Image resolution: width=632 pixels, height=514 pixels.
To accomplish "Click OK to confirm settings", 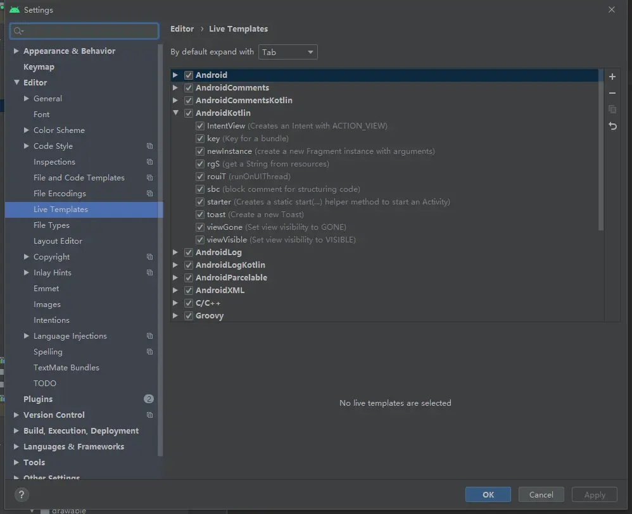I will pyautogui.click(x=488, y=494).
